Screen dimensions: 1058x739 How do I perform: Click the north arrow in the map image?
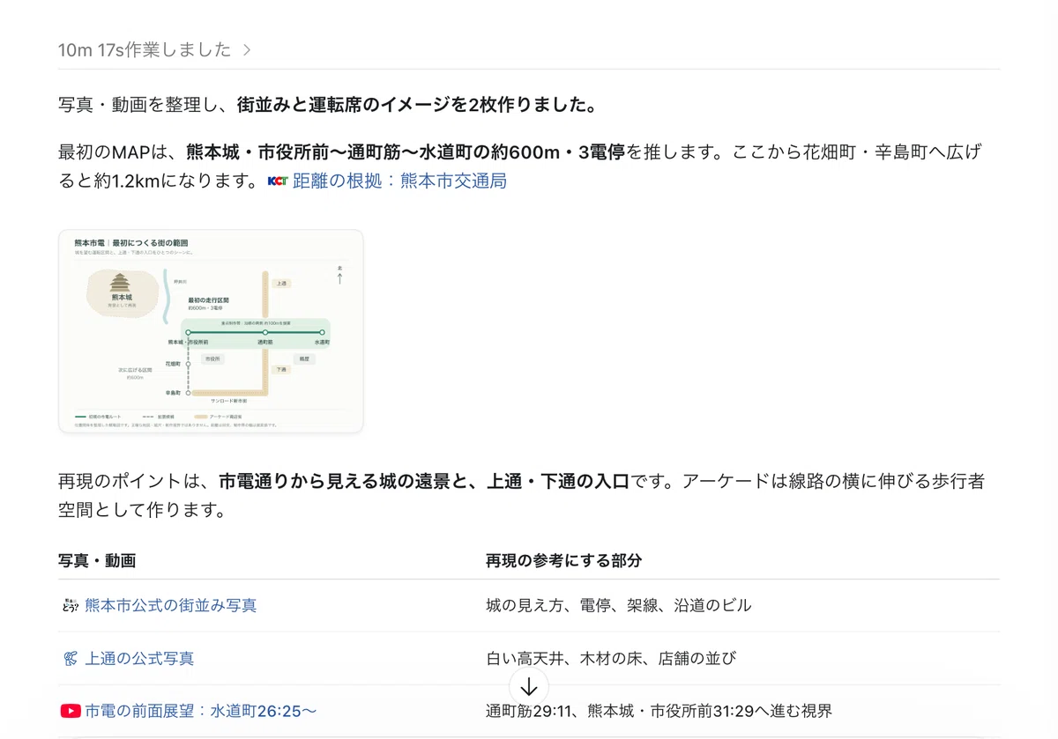(x=339, y=276)
